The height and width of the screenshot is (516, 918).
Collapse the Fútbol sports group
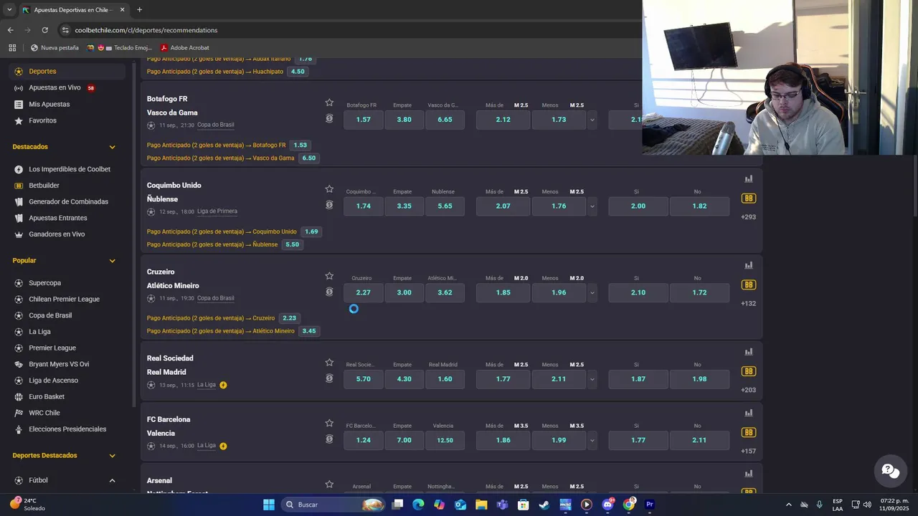coord(112,480)
